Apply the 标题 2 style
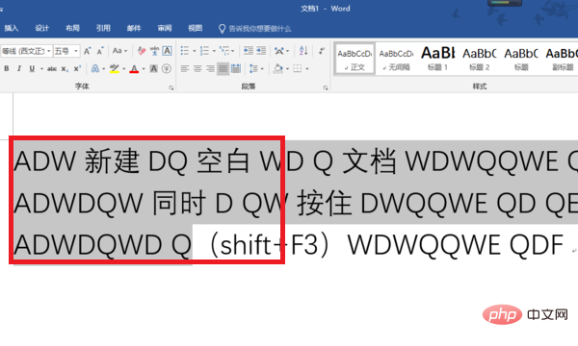578x346 pixels. click(480, 60)
